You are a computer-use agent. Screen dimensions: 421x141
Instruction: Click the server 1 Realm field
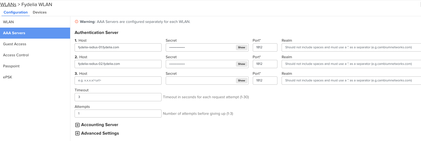tap(351, 47)
